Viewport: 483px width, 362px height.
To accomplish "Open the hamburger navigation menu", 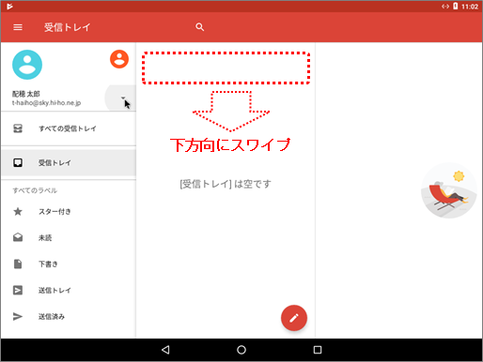I will click(x=18, y=27).
